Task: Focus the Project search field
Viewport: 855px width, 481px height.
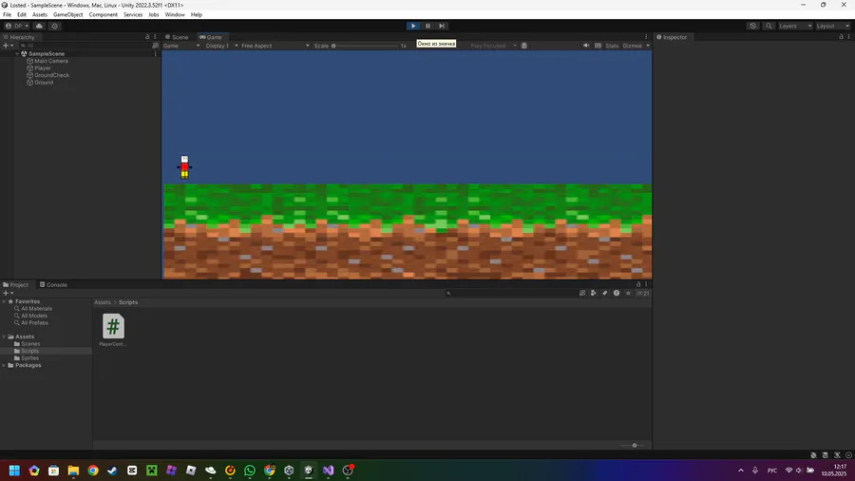Action: pyautogui.click(x=510, y=293)
